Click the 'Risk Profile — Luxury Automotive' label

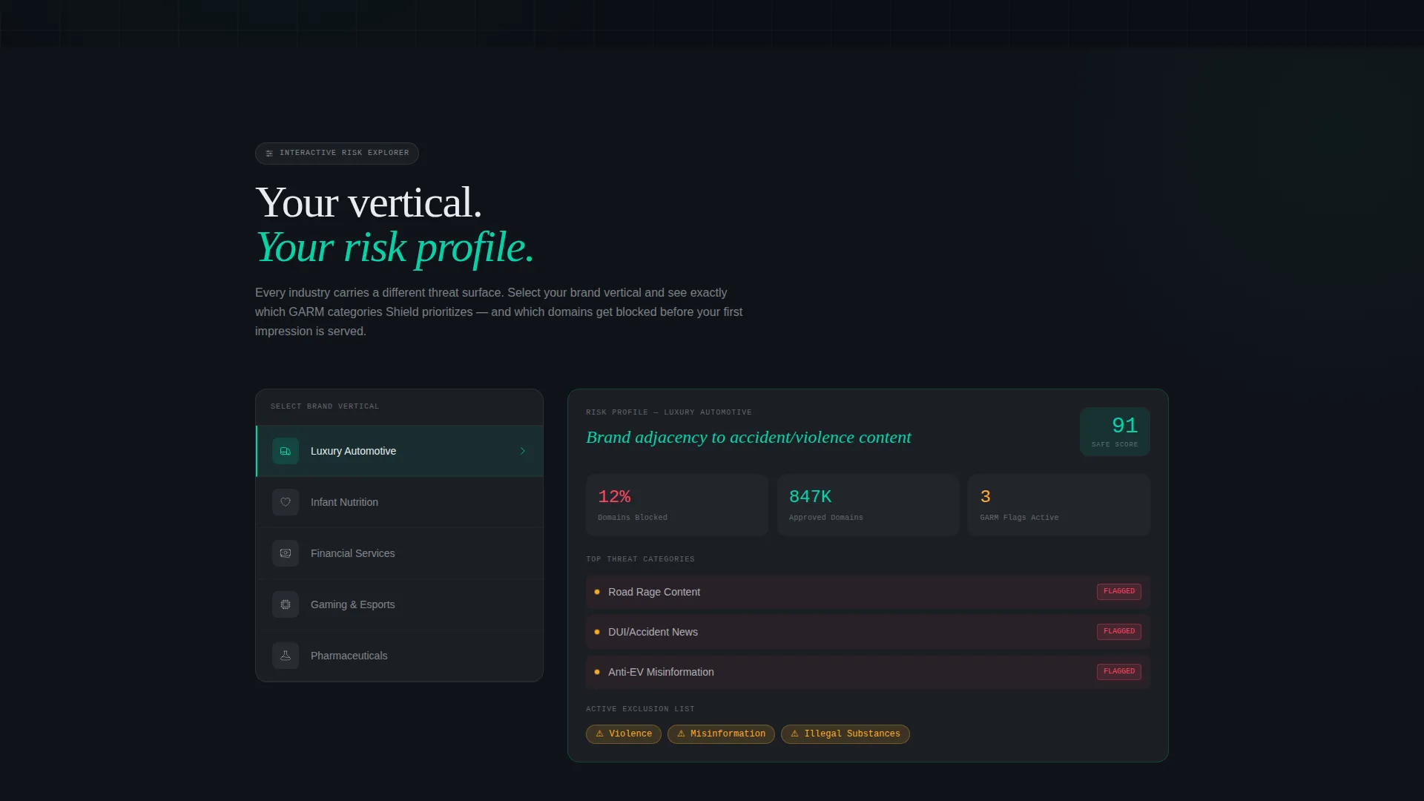669,412
